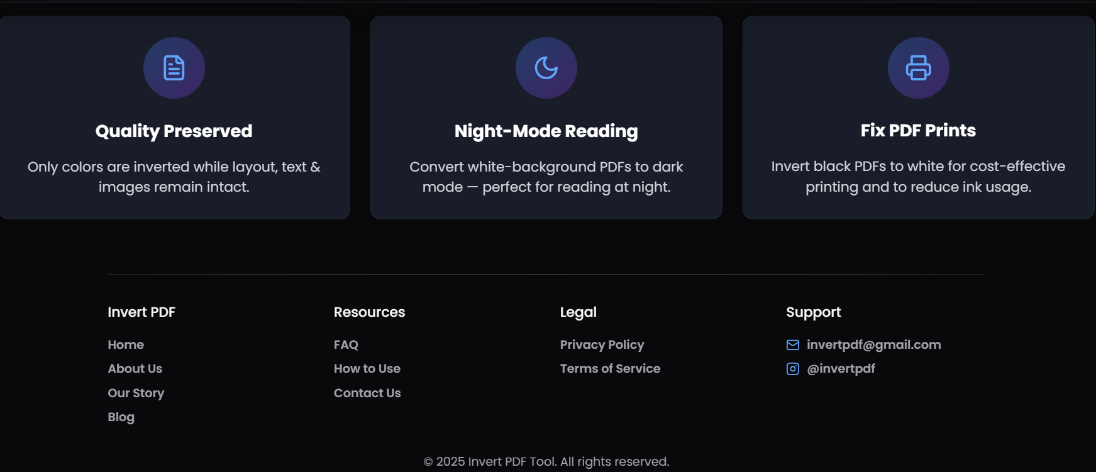1096x472 pixels.
Task: Click the Instagram icon in Support
Action: 793,369
